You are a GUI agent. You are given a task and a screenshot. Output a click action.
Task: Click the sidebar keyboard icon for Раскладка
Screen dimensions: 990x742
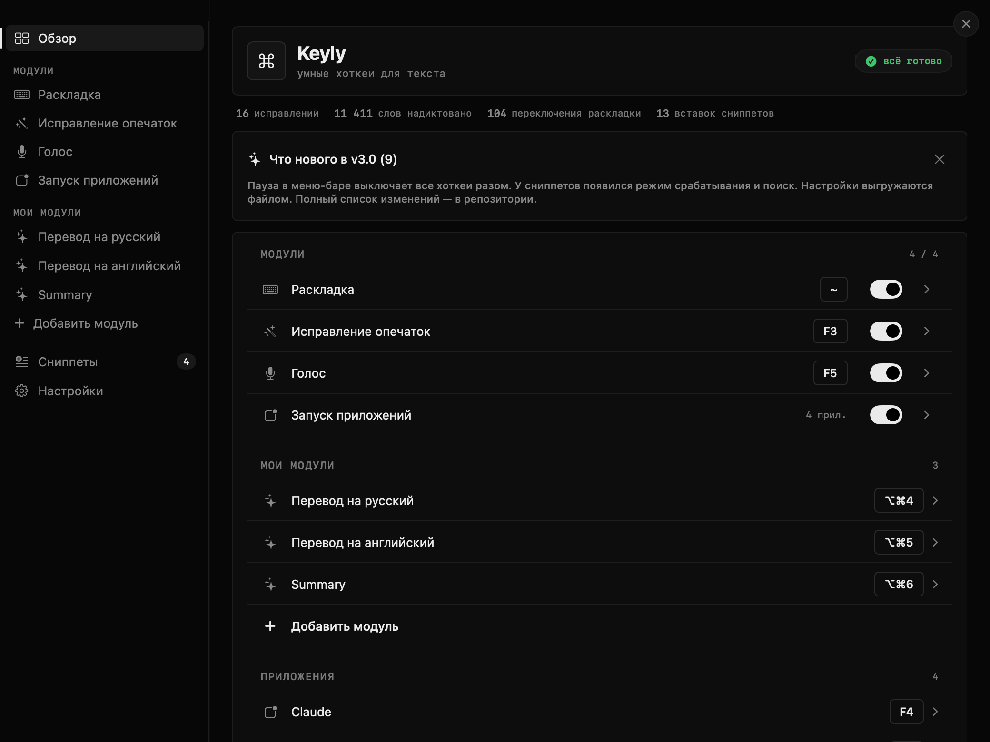(22, 95)
